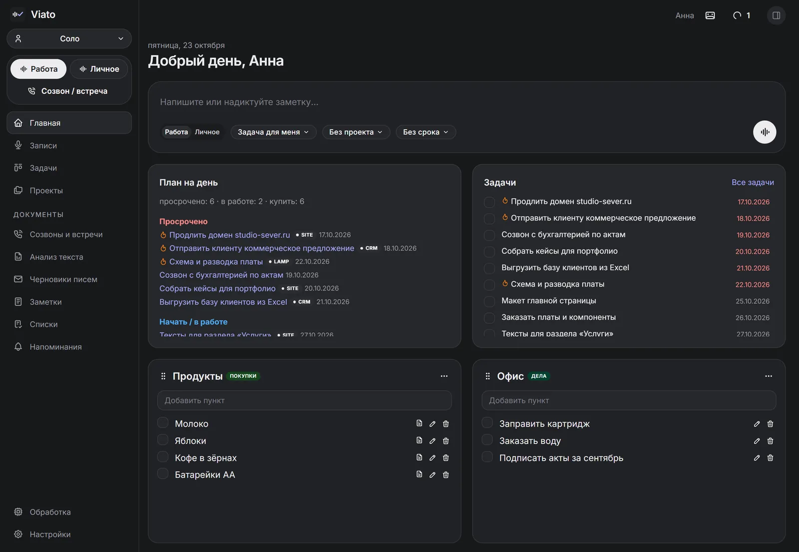
Task: Edit Подписать акты за сентябрь item
Action: (x=757, y=458)
